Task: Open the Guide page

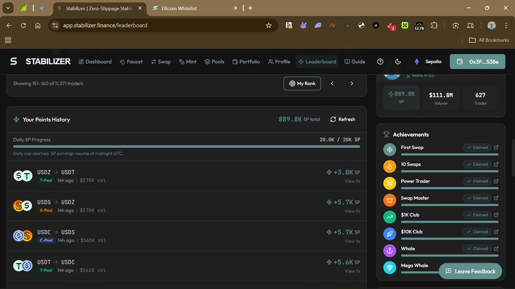Action: (x=355, y=62)
